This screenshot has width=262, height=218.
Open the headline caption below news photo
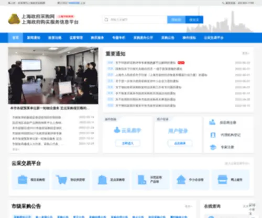(50, 108)
